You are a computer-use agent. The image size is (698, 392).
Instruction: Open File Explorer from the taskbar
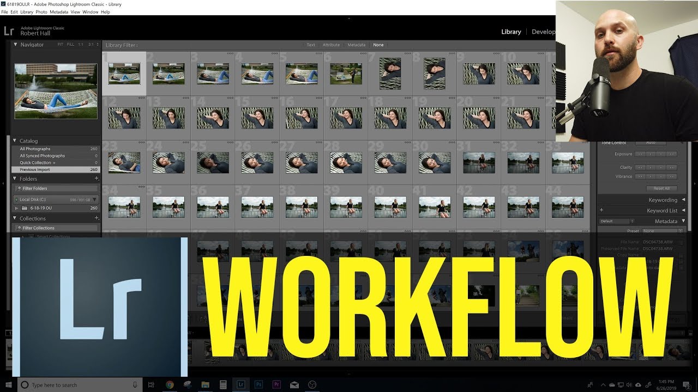tap(205, 384)
